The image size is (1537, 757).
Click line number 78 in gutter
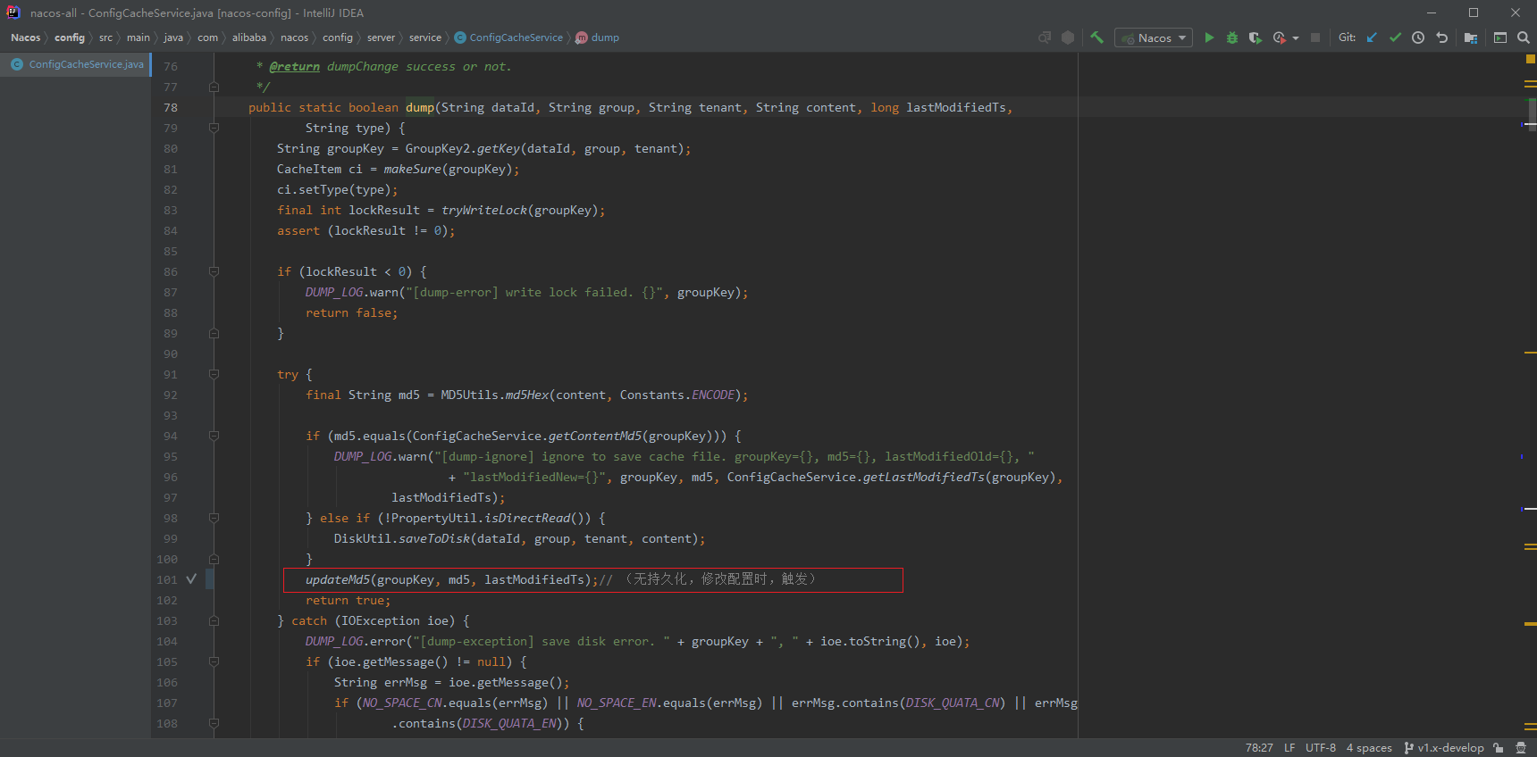tap(171, 108)
